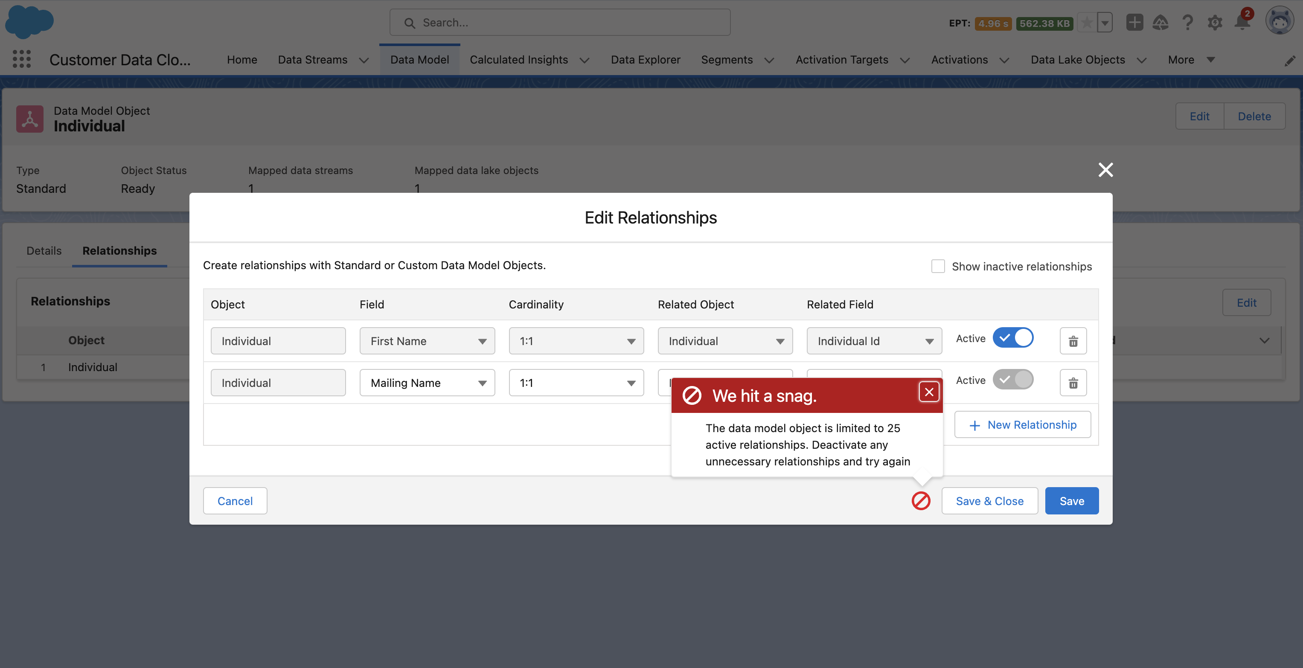Screen dimensions: 1303x668
Task: Expand the column chevron in background relationships table
Action: pos(1265,340)
